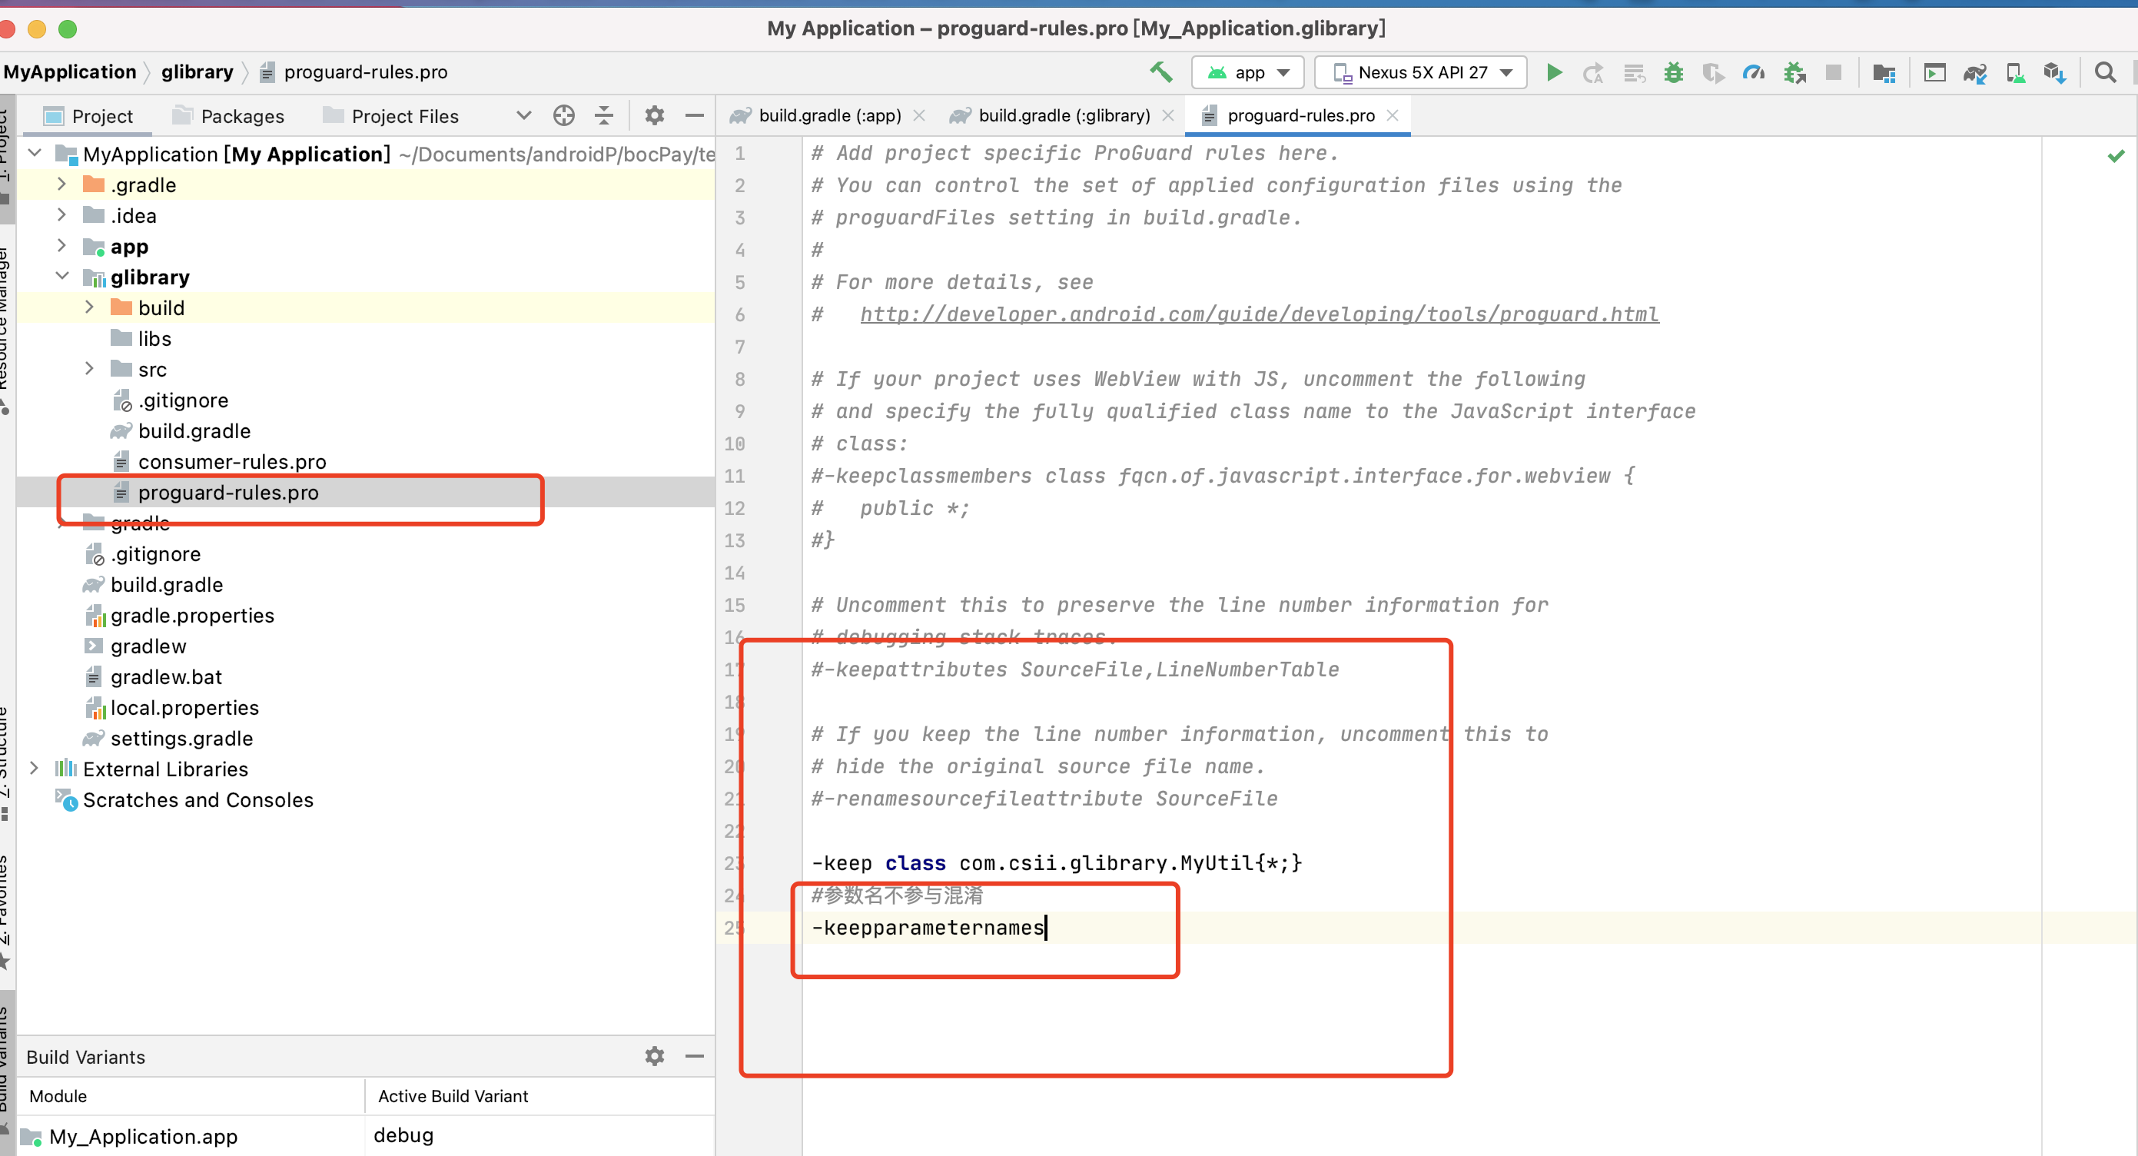
Task: Open the SDK Manager cube icon
Action: click(x=2054, y=73)
